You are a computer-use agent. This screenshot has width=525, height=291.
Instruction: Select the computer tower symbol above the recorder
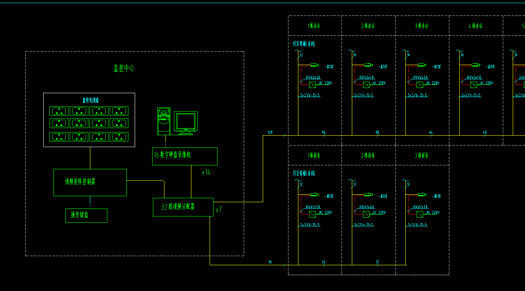click(x=164, y=121)
